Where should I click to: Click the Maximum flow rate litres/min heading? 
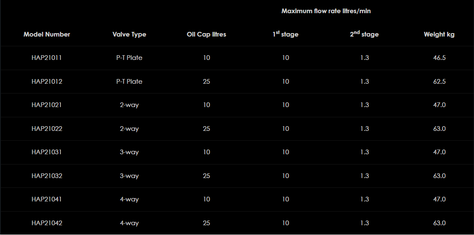[326, 11]
